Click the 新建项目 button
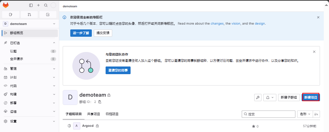Viewport: 329px width, 132px height. pyautogui.click(x=311, y=97)
